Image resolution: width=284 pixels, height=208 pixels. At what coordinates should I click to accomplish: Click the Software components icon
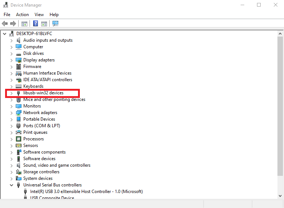pos(19,152)
